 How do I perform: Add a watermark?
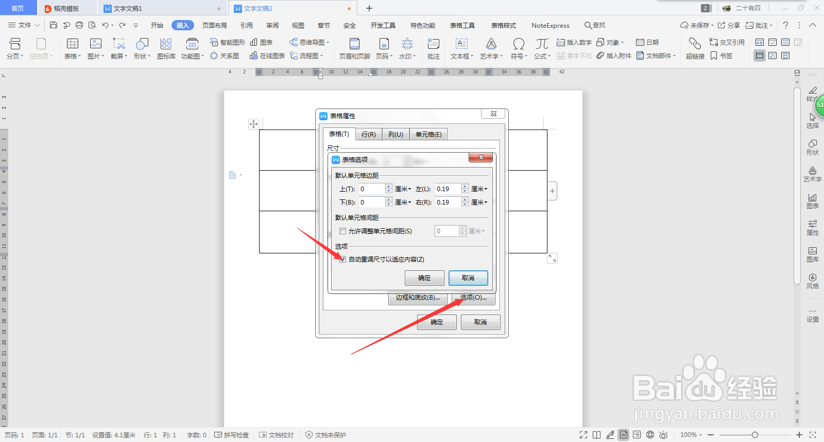(407, 49)
